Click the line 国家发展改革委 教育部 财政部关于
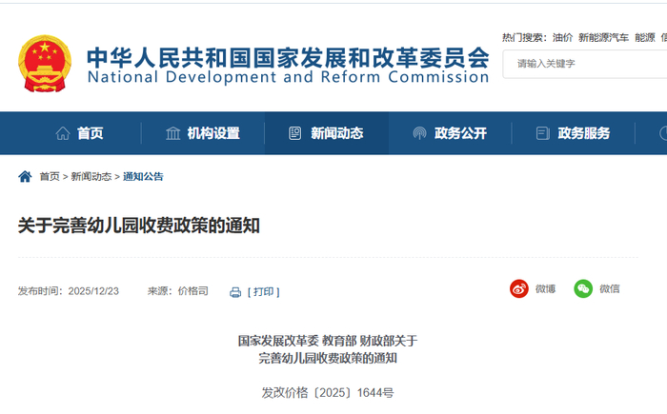Image resolution: width=667 pixels, height=414 pixels. pos(328,341)
